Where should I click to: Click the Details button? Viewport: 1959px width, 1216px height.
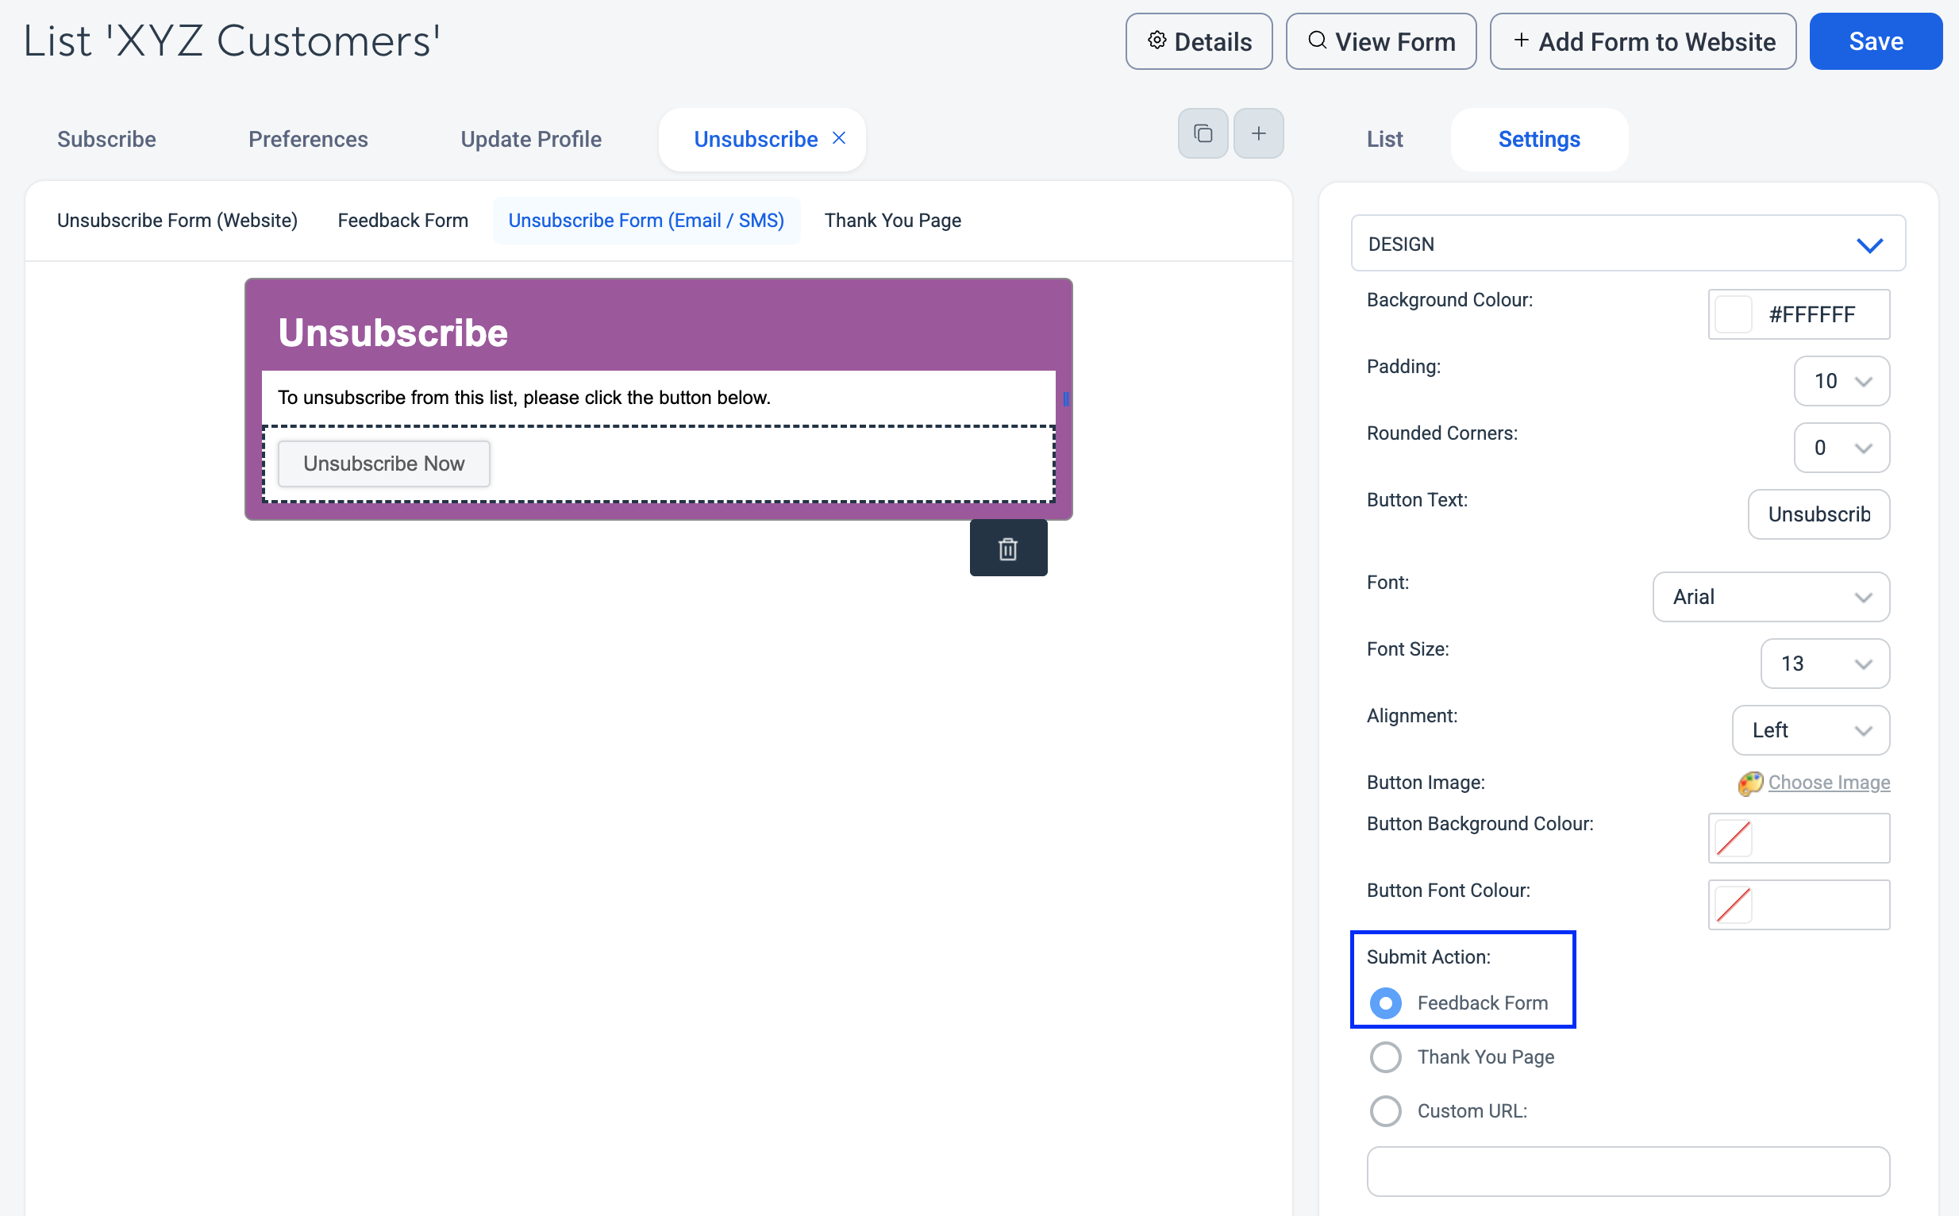click(x=1199, y=41)
